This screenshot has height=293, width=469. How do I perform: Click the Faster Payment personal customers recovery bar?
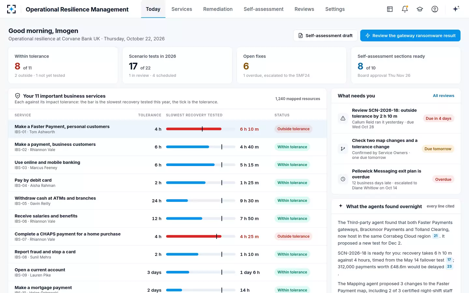201,129
